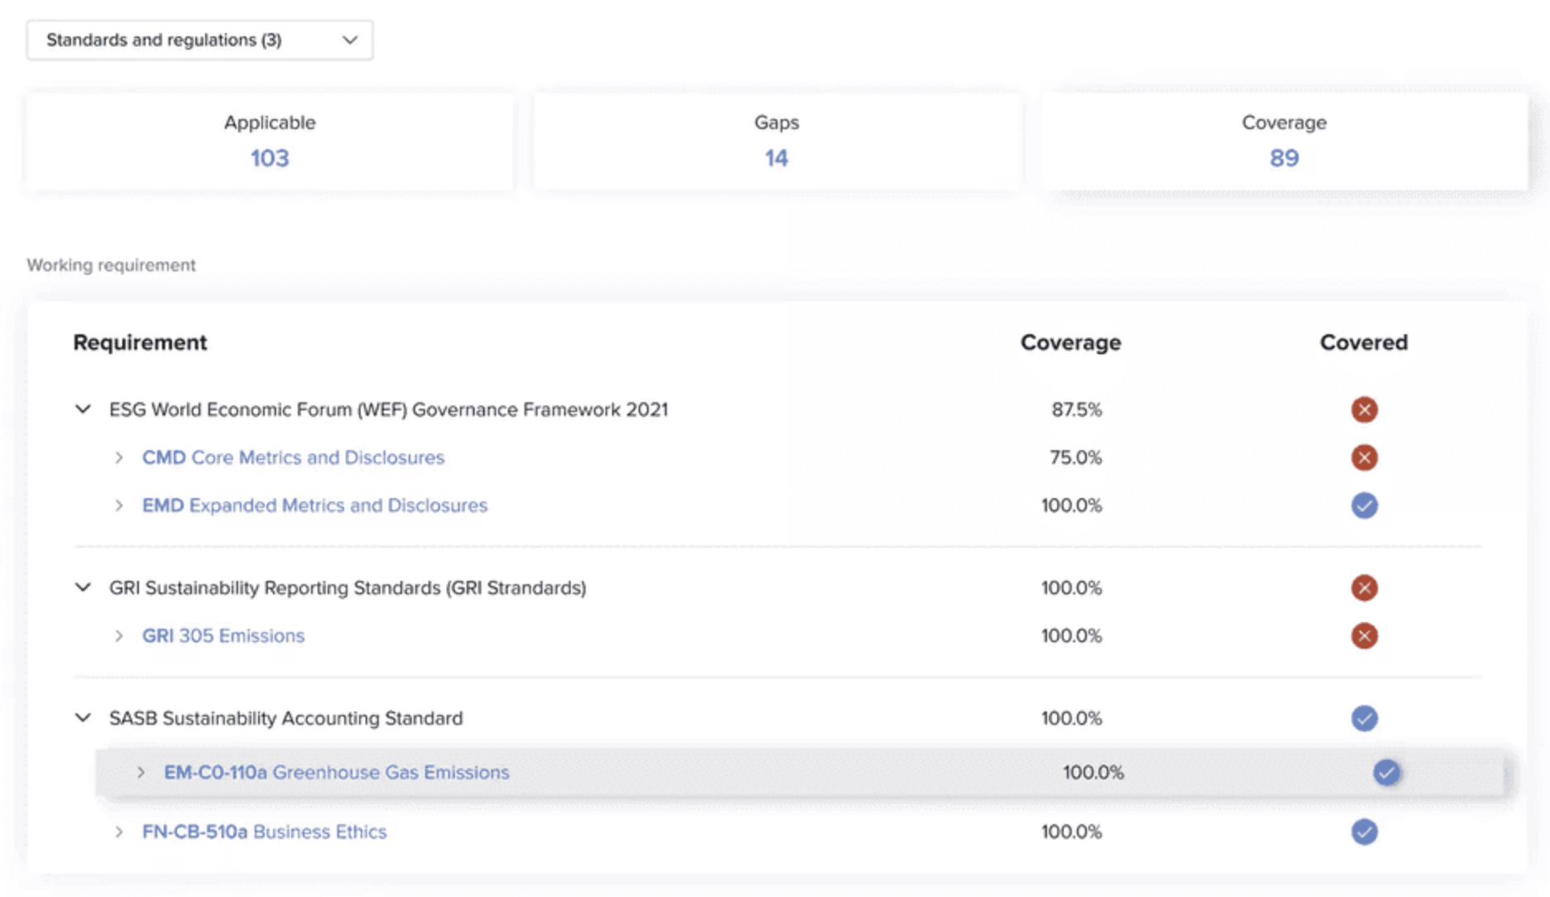Expand the CMD Core Metrics and Disclosures row
Screen dimensions: 1550x897
pyautogui.click(x=119, y=458)
